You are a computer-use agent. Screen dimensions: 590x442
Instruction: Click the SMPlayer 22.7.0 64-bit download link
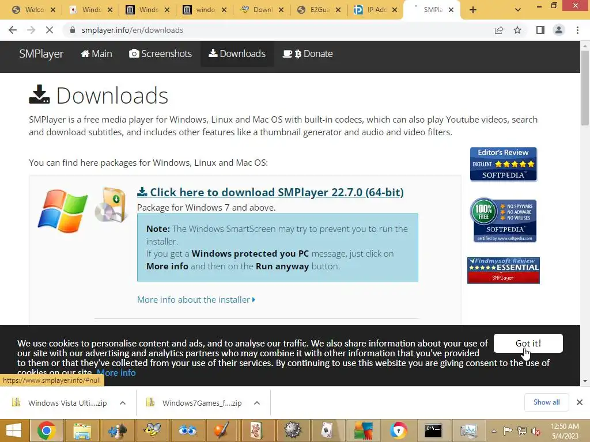[x=270, y=192]
